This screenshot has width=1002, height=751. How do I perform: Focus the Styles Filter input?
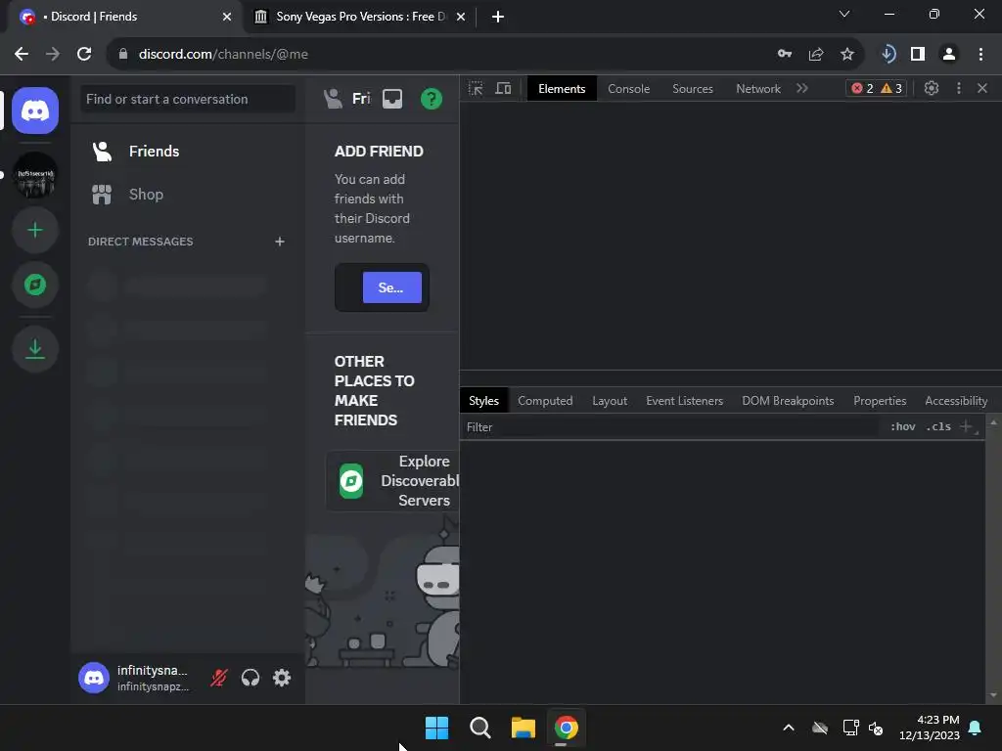point(671,427)
